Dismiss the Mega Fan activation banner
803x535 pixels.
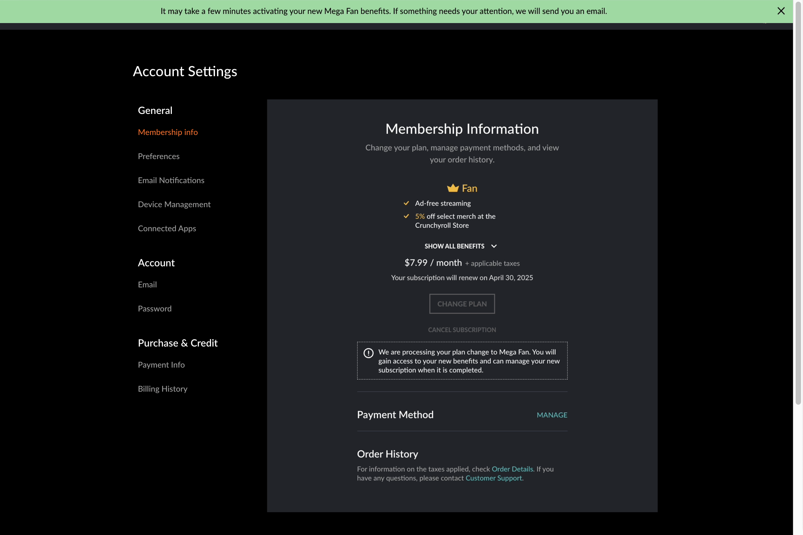pyautogui.click(x=781, y=11)
